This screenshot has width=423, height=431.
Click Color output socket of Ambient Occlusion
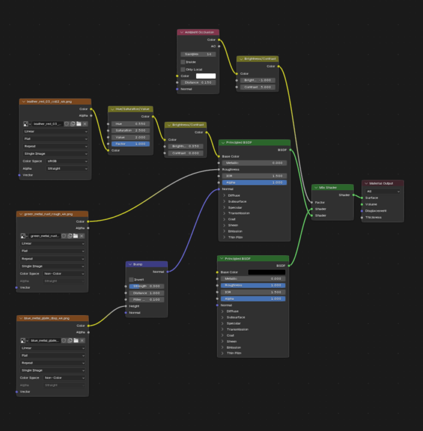(219, 40)
